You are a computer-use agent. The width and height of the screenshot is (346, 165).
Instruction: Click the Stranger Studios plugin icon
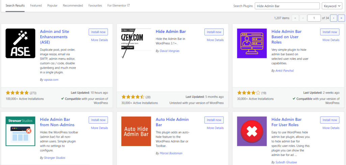click(20, 131)
